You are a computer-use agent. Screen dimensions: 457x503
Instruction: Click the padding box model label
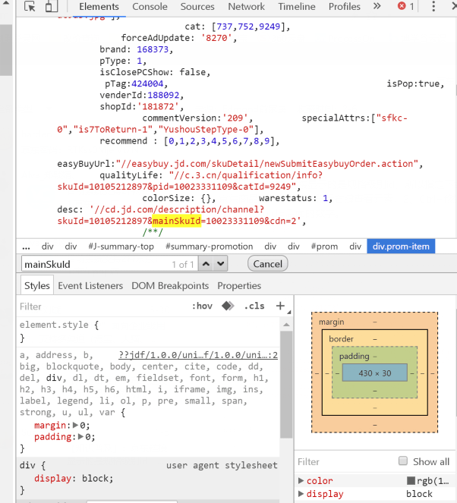(x=354, y=356)
